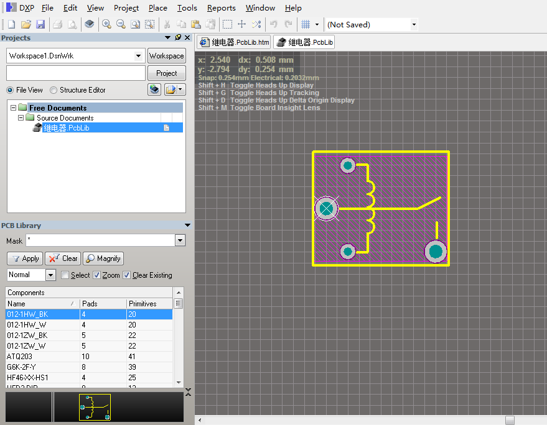Open the View menu
This screenshot has width=547, height=425.
click(x=95, y=7)
